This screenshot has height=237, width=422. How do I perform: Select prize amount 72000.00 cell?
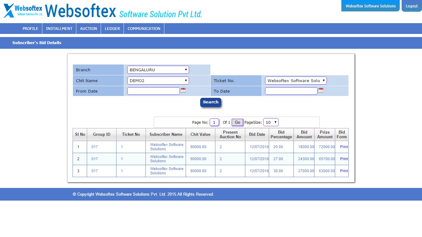[x=325, y=147]
